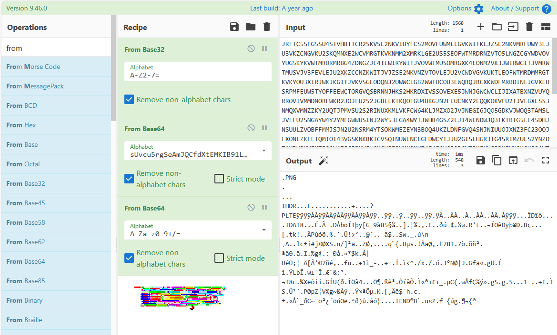Open alphabet dropdown for custom Base64
The image size is (557, 335).
[264, 151]
